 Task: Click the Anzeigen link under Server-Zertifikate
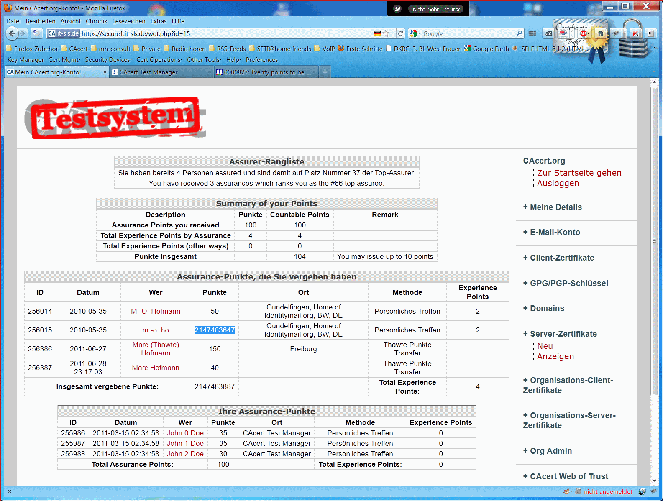point(555,356)
